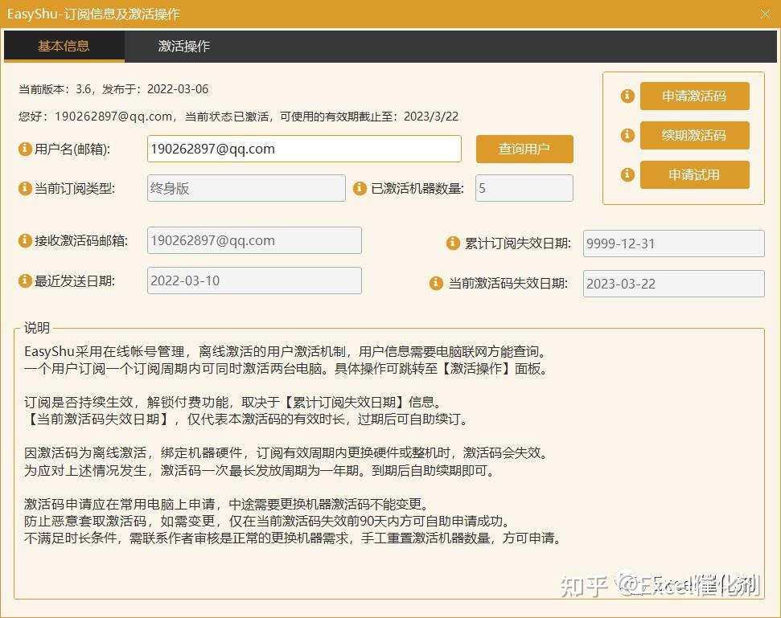Viewport: 781px width, 618px height.
Task: Click the 申请试用 button
Action: (x=694, y=174)
